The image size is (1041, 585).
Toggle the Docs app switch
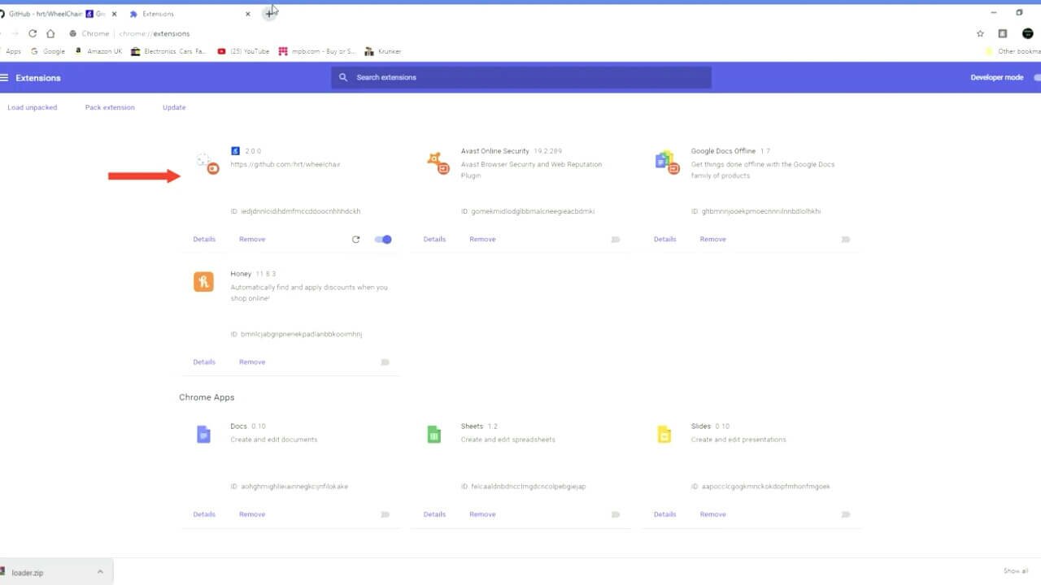click(385, 514)
